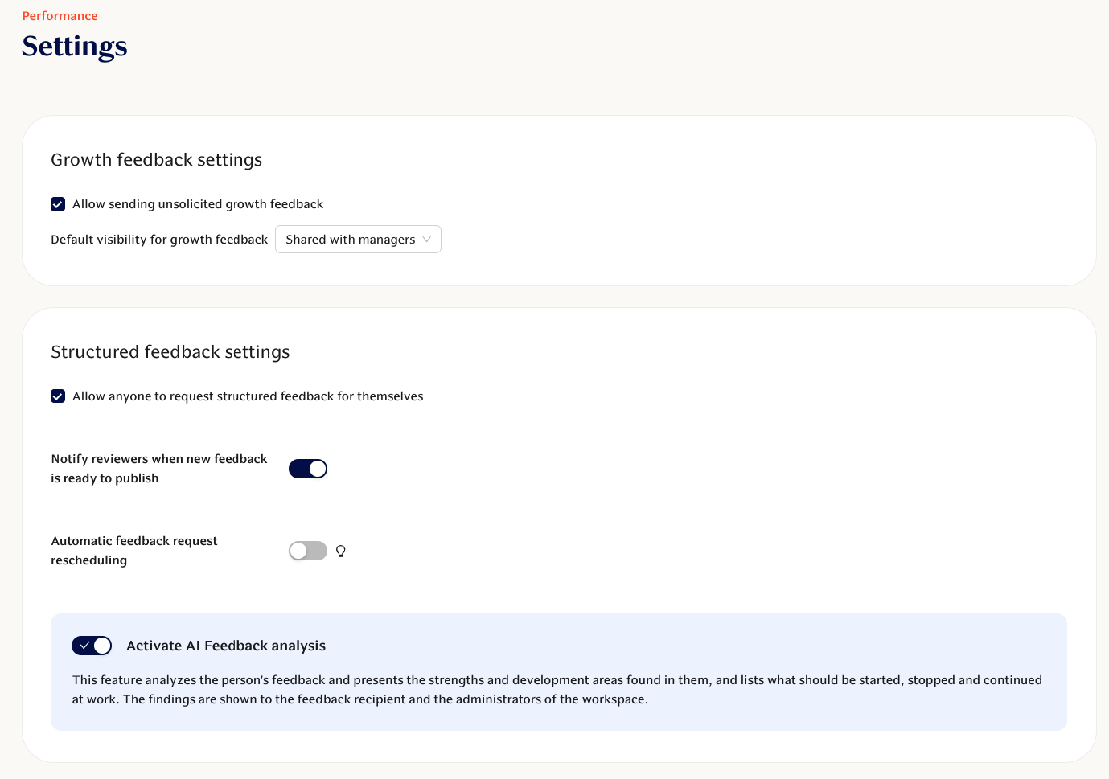Click the 'Activate AI Feedback analysis' label
This screenshot has width=1109, height=779.
(x=226, y=646)
